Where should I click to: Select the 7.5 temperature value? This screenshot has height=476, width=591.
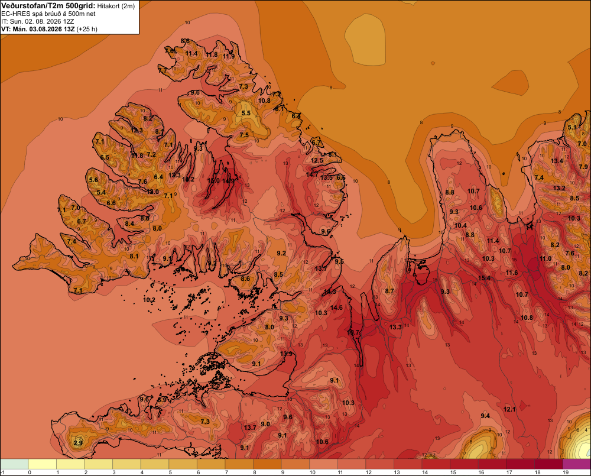pos(244,135)
